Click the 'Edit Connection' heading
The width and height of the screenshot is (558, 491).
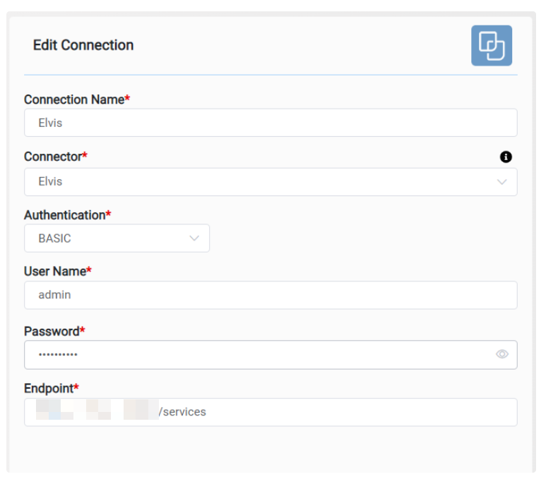83,45
